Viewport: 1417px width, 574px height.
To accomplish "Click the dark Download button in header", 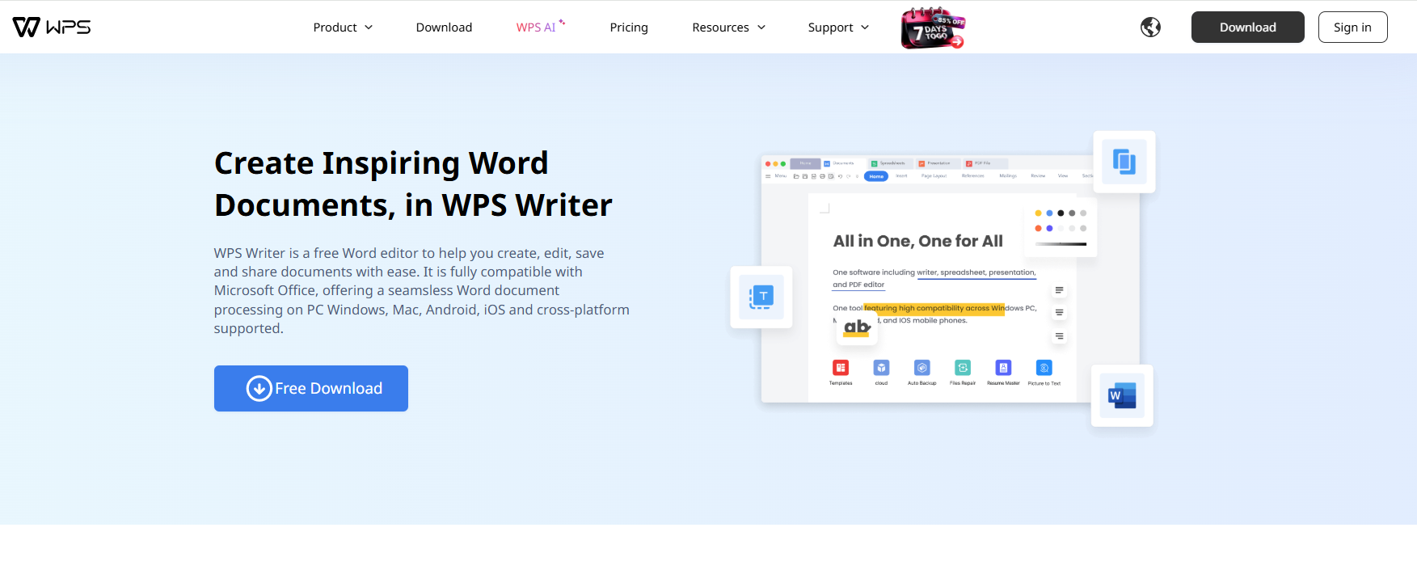I will [1247, 27].
